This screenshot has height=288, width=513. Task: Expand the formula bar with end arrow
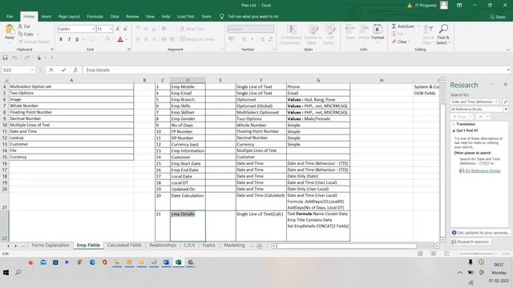click(508, 70)
